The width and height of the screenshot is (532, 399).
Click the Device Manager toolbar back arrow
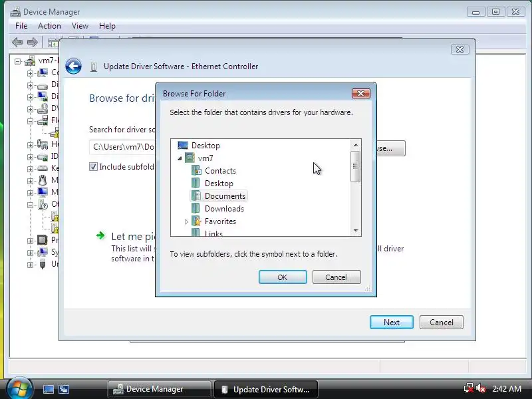[x=17, y=42]
